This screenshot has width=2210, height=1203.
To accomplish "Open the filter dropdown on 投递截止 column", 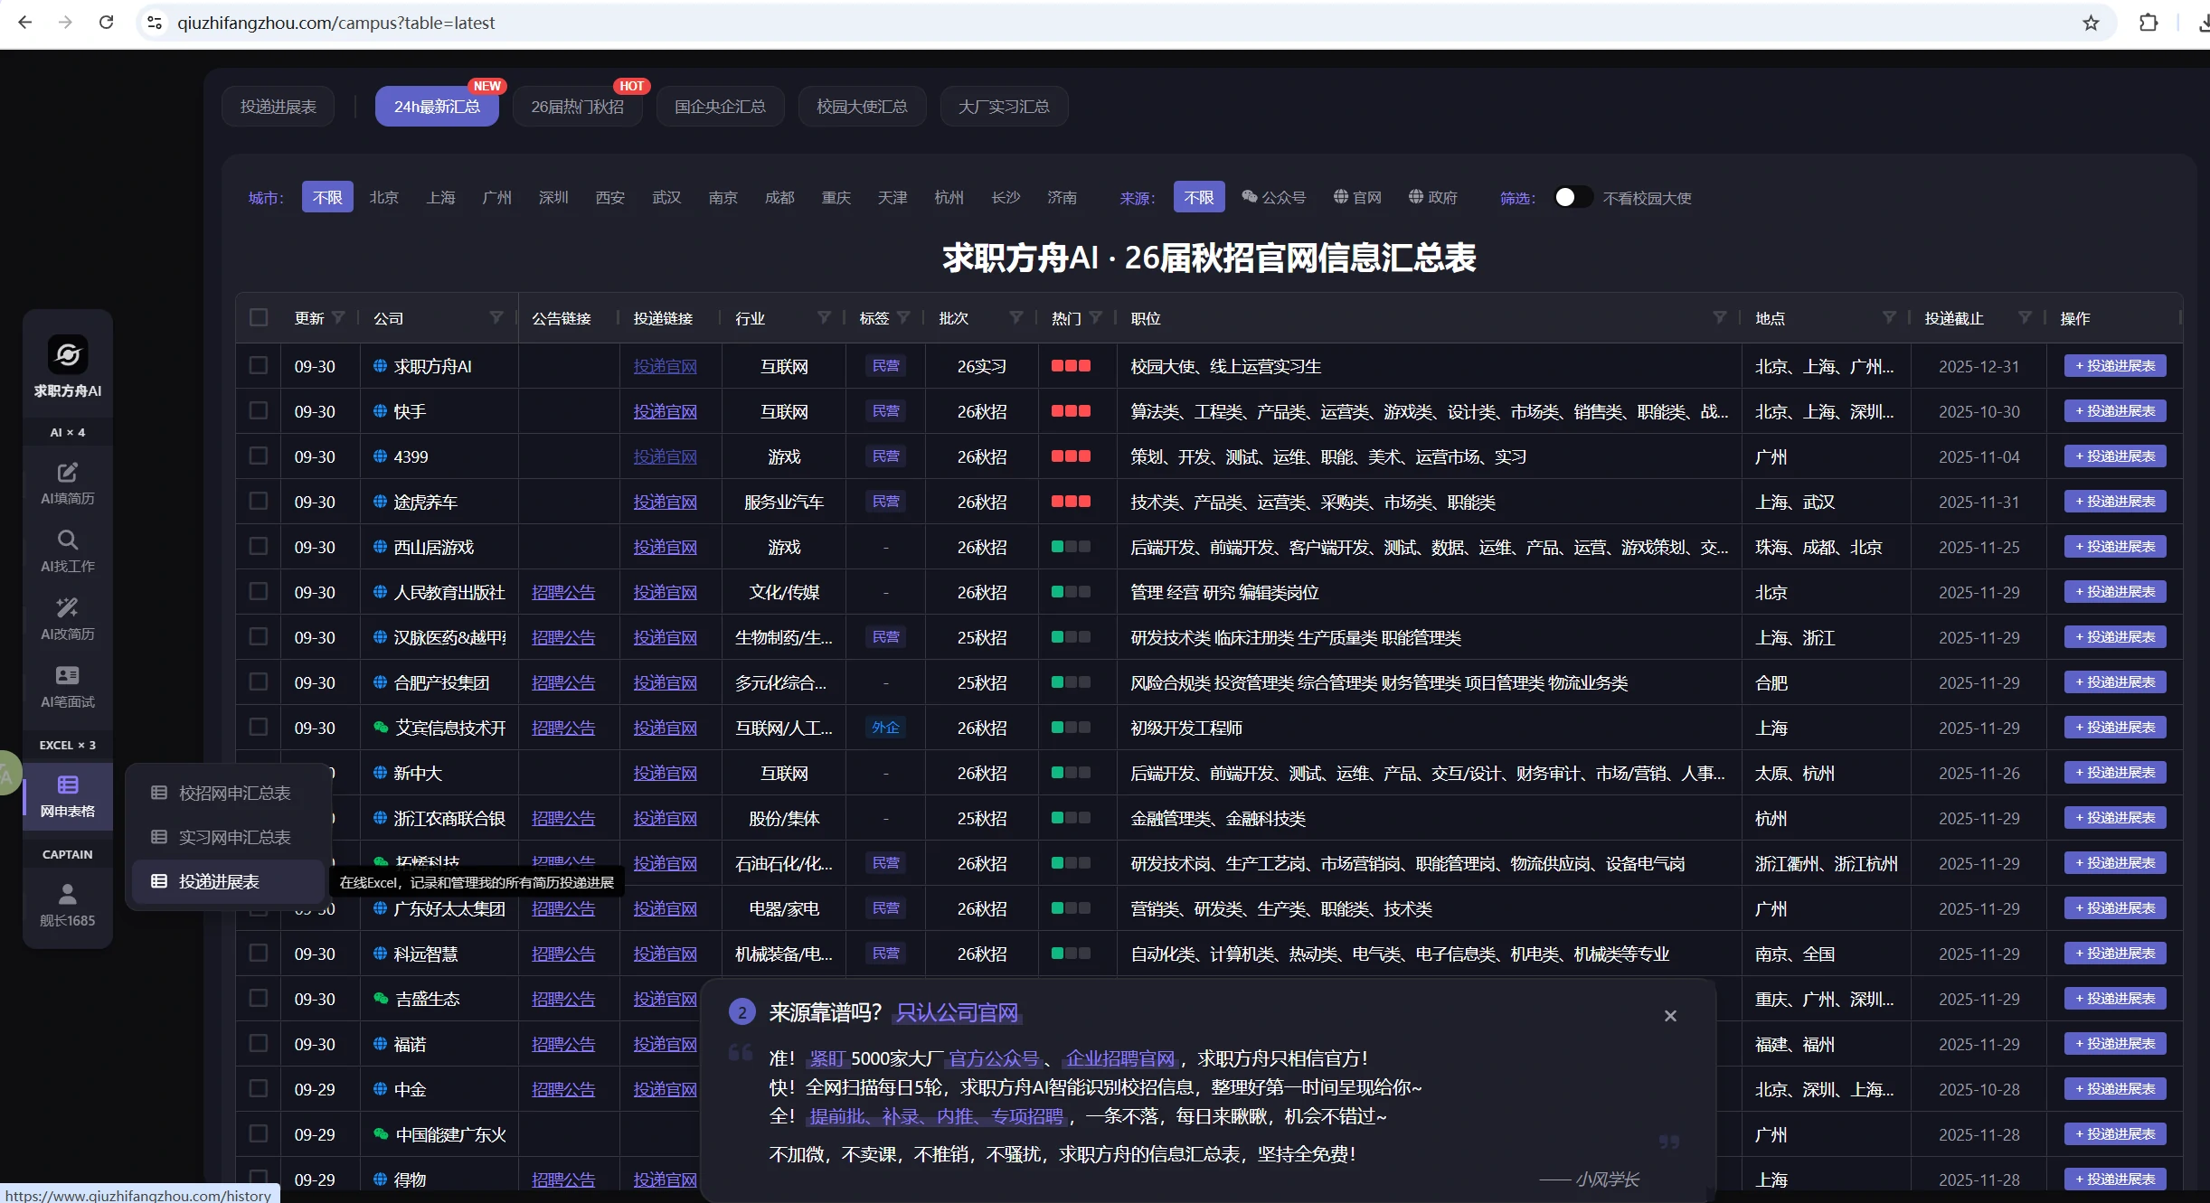I will tap(2025, 317).
